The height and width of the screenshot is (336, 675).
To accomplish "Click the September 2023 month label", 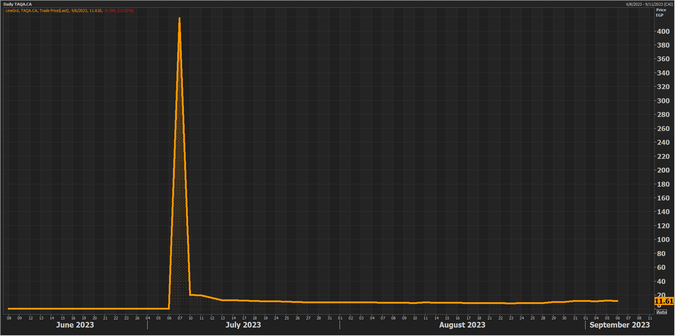I will pos(619,325).
